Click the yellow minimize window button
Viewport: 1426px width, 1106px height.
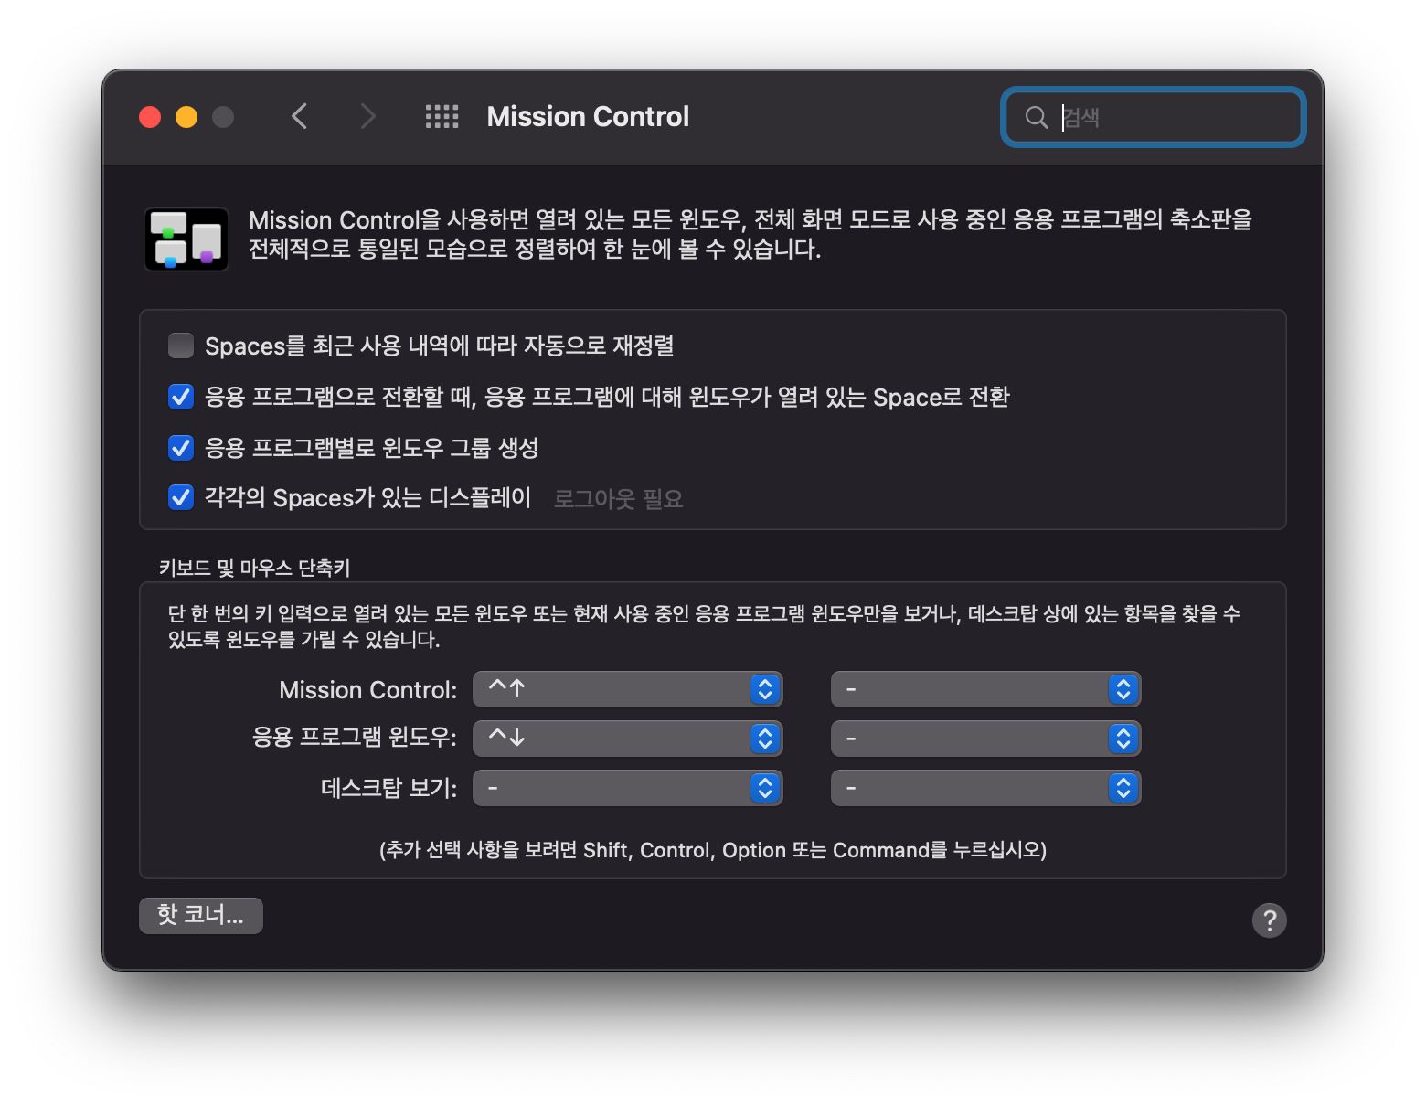pos(186,117)
